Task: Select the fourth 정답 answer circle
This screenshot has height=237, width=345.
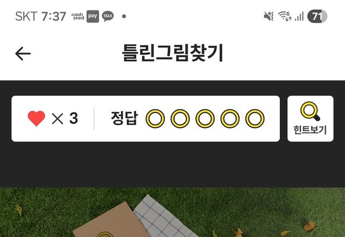Action: [230, 119]
